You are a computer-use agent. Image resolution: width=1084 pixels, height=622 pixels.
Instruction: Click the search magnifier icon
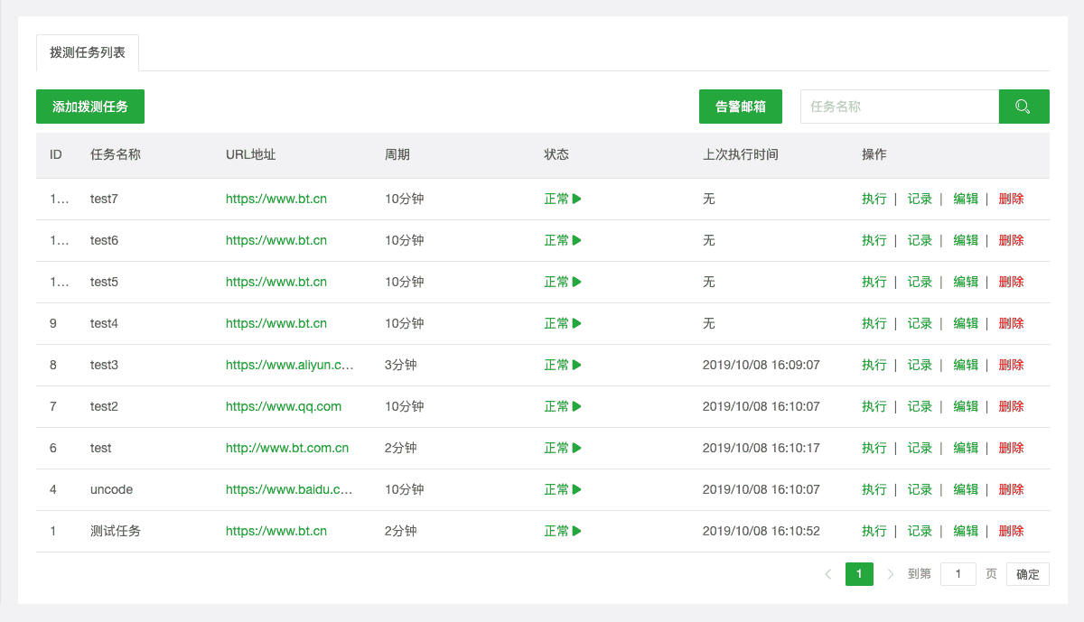pyautogui.click(x=1023, y=107)
